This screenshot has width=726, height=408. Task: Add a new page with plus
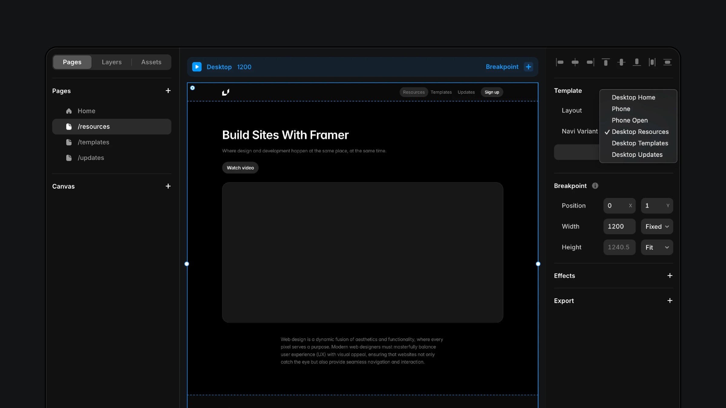[x=168, y=91]
